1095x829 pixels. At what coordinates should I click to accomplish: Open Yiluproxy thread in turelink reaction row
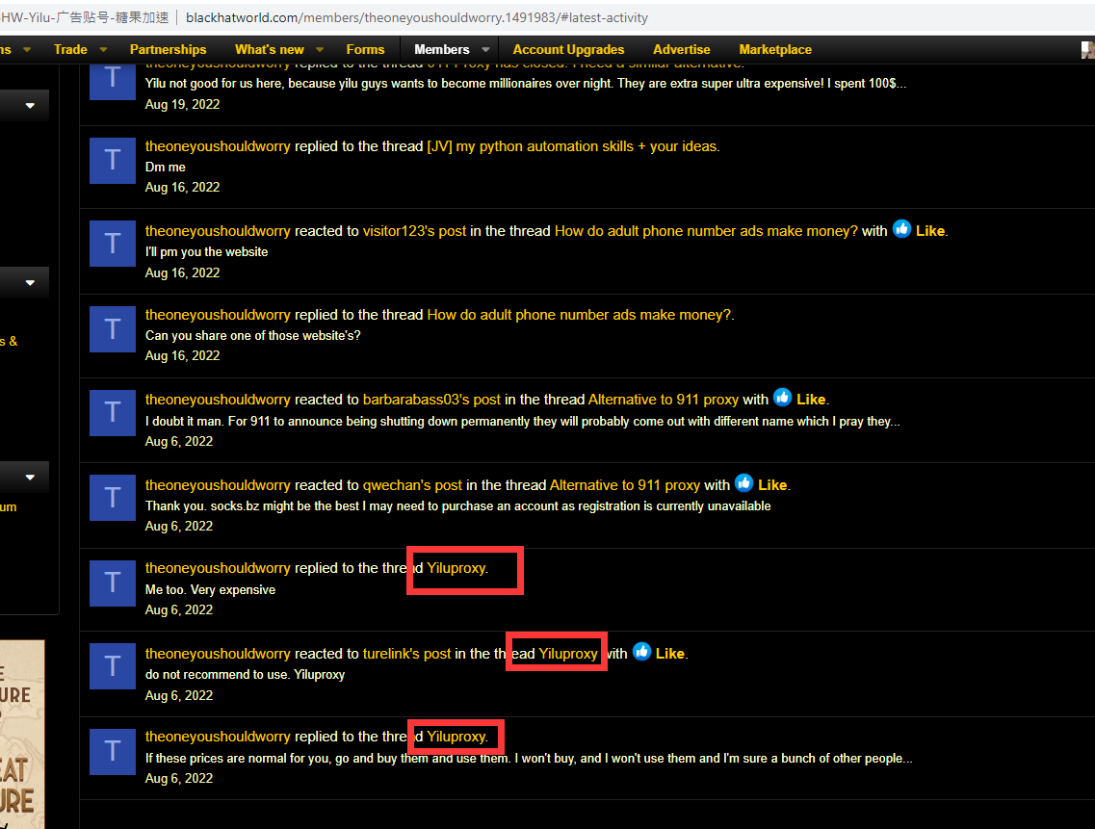click(568, 654)
